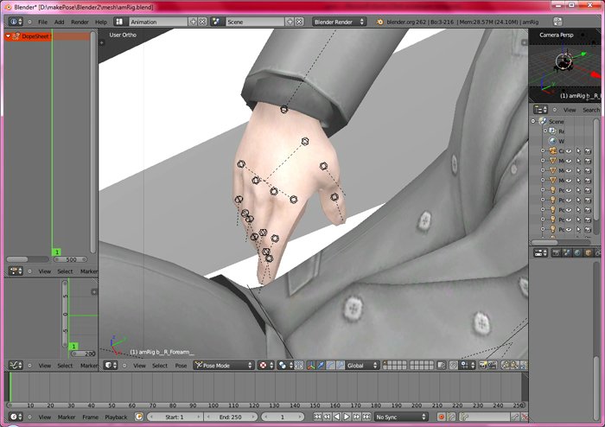The width and height of the screenshot is (605, 427).
Task: Click OpenGL render animation clapper icon
Action: [x=493, y=366]
